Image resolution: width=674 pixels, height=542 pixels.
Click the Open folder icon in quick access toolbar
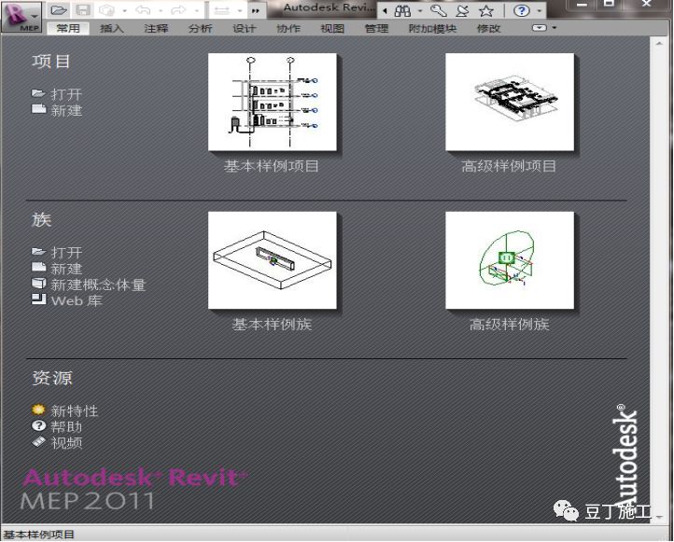(x=59, y=10)
